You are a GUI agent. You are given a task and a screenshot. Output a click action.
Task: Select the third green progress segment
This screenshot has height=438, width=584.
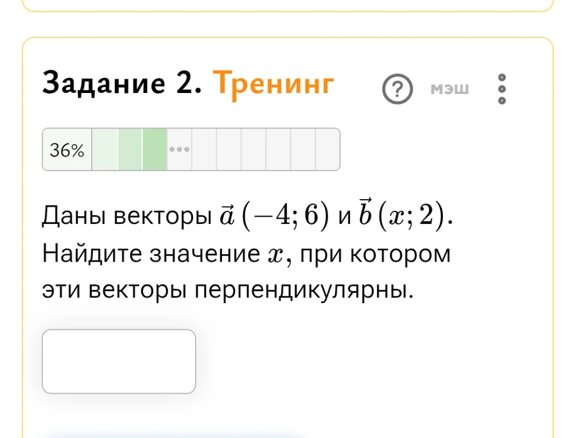pos(154,149)
